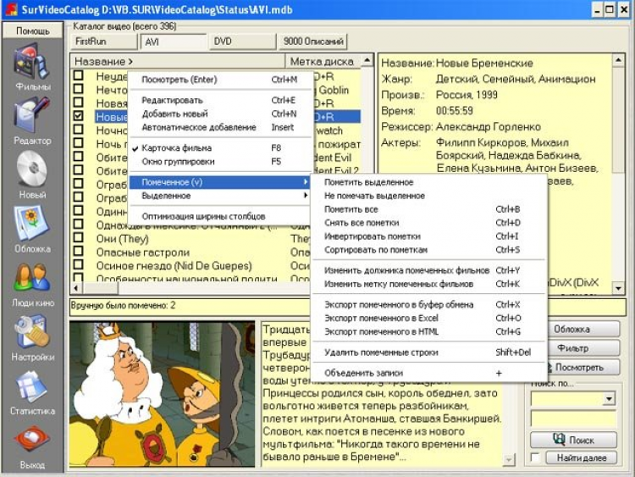The image size is (635, 477).
Task: Select Экспорт помеченного в буфер обмена
Action: [428, 305]
